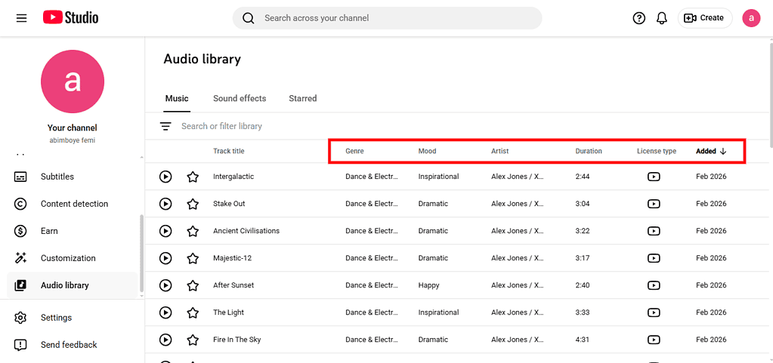773x363 pixels.
Task: Click the Create button
Action: click(705, 18)
